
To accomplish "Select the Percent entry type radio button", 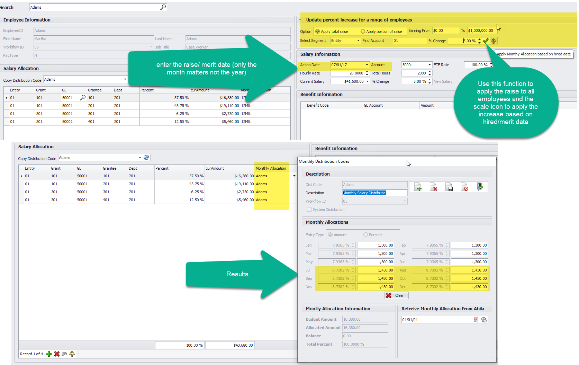I will click(365, 235).
